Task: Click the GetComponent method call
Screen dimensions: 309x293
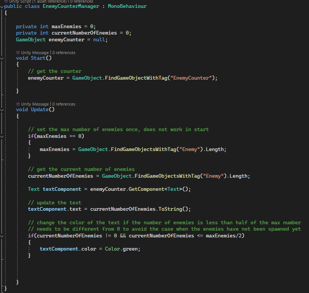Action: coord(146,189)
